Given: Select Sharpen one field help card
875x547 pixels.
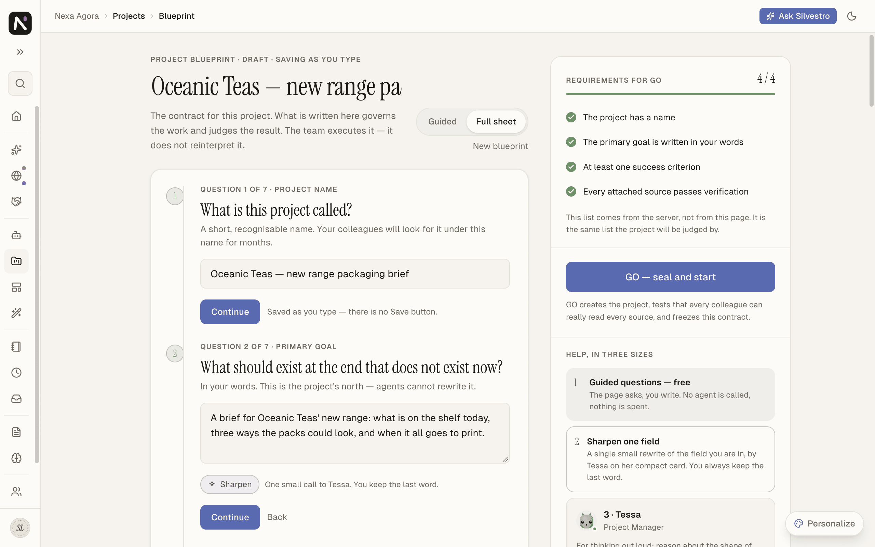Looking at the screenshot, I should coord(670,459).
